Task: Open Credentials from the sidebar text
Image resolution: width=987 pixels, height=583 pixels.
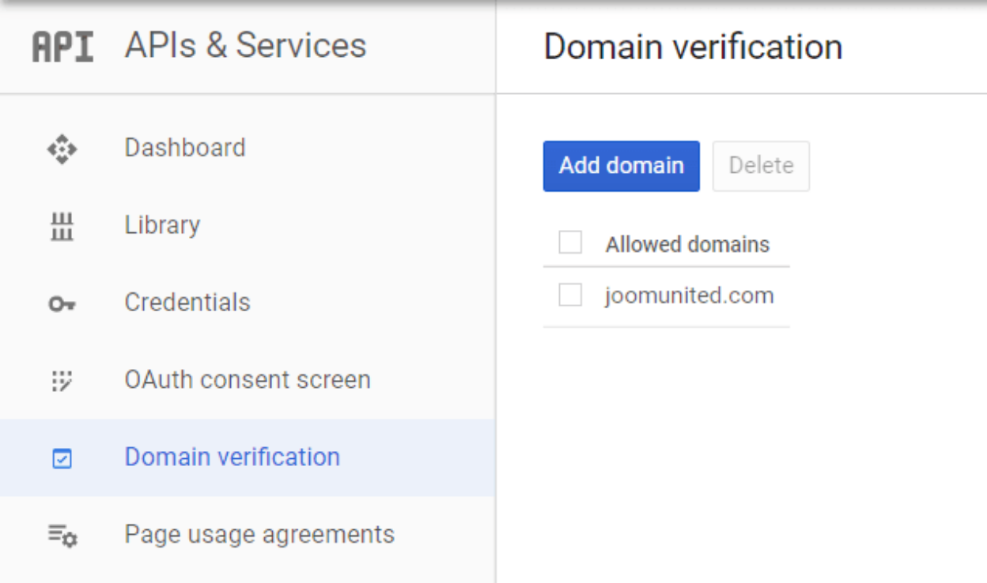Action: point(187,303)
